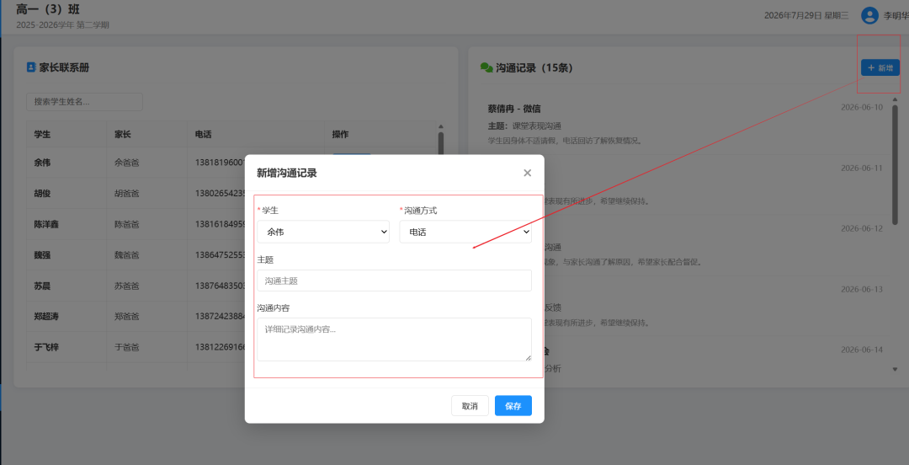Click the 家长联系册 contact book icon
The height and width of the screenshot is (465, 909).
31,67
